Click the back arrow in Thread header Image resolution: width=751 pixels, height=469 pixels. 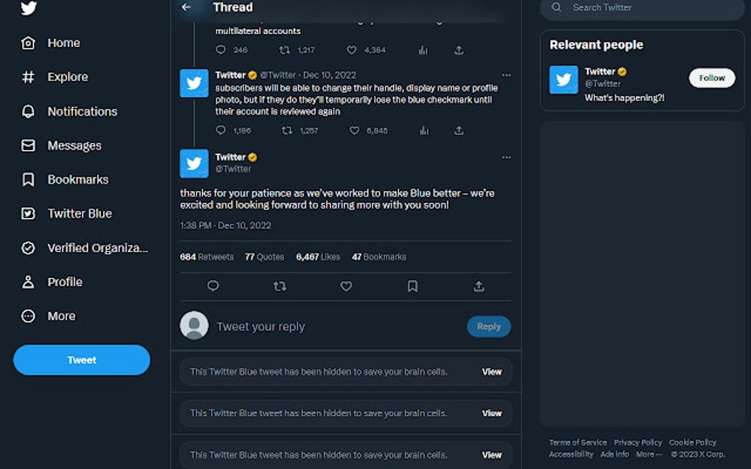[x=186, y=7]
